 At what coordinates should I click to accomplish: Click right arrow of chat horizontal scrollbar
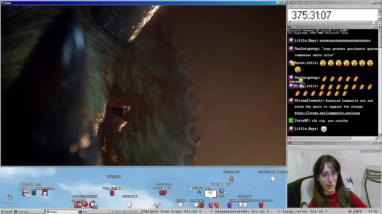(x=376, y=138)
